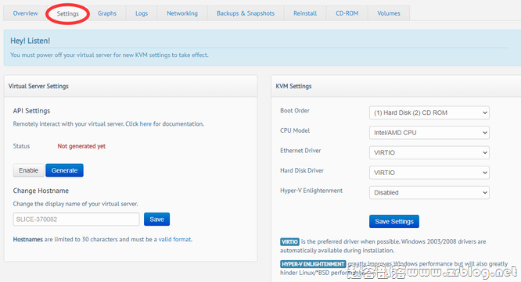Viewport: 521px width, 282px height.
Task: Open the CD-ROM tab
Action: click(x=347, y=13)
